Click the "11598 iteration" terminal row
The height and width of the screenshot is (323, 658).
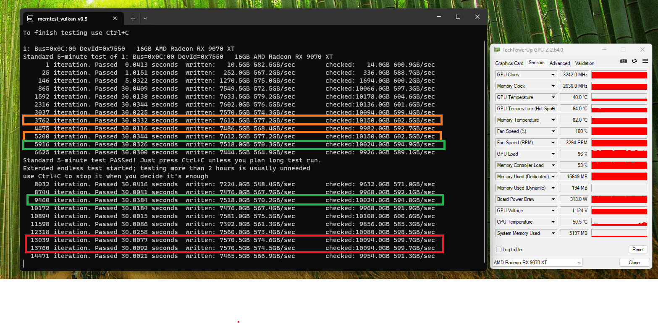[233, 224]
